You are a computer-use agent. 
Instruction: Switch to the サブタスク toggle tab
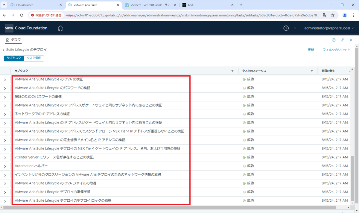tap(14, 58)
